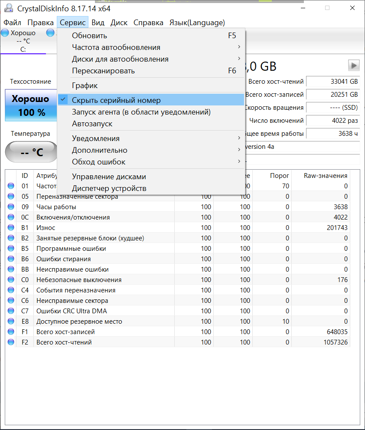Screen dimensions: 365x430
Task: Open the Вид menu
Action: point(98,23)
